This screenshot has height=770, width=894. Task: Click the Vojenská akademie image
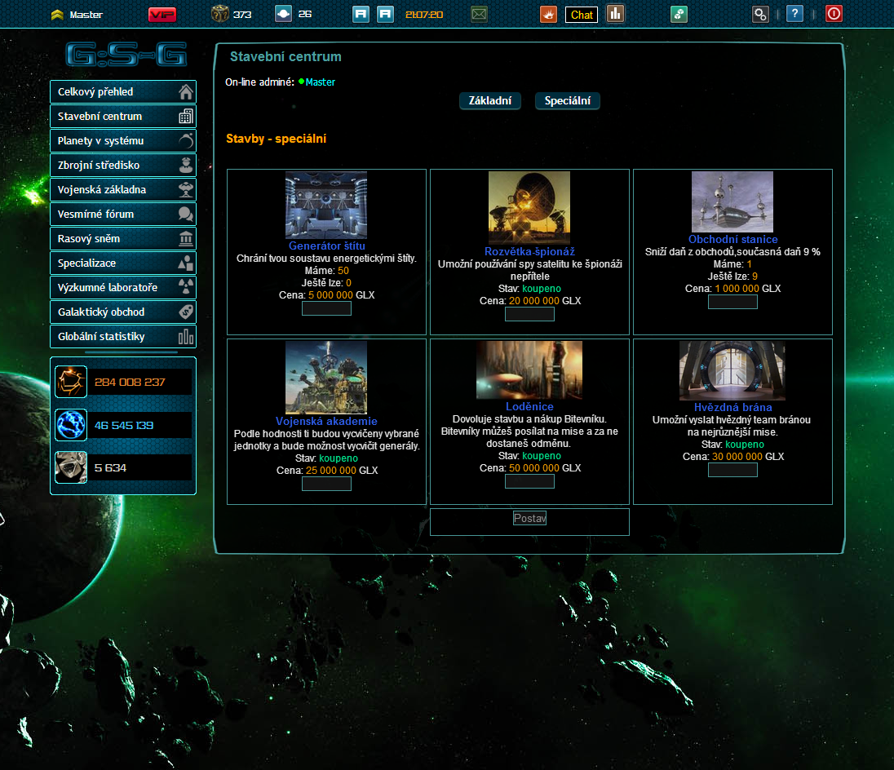click(x=326, y=378)
